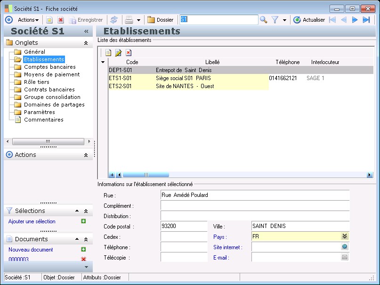This screenshot has height=285, width=380.
Task: Open website globe icon beside Site internet
Action: pos(345,247)
